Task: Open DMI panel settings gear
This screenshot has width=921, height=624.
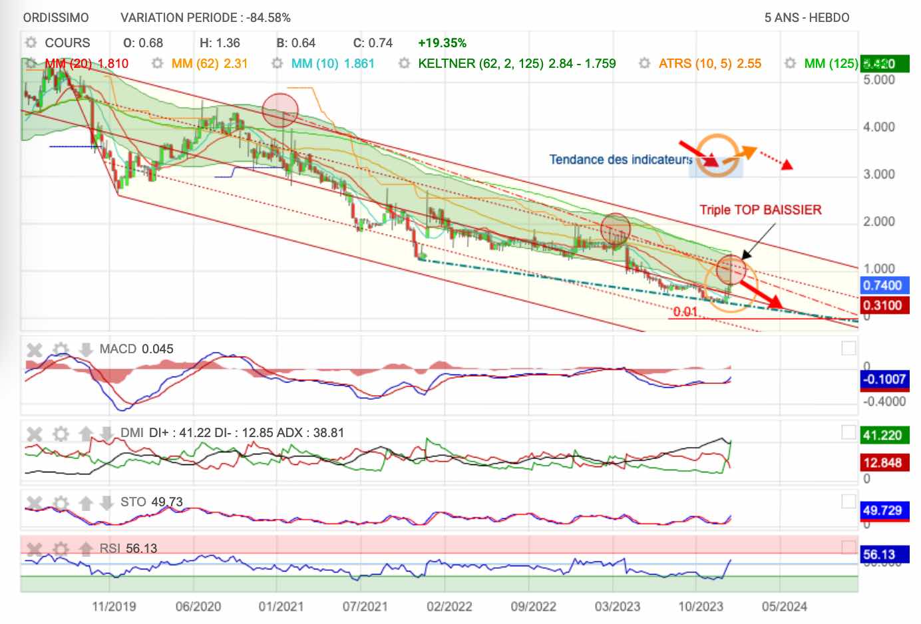Action: click(61, 434)
